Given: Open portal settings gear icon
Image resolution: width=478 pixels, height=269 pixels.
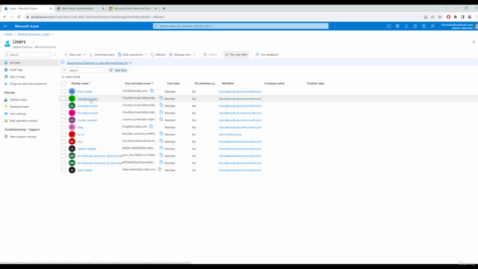Looking at the screenshot, I should [x=415, y=26].
